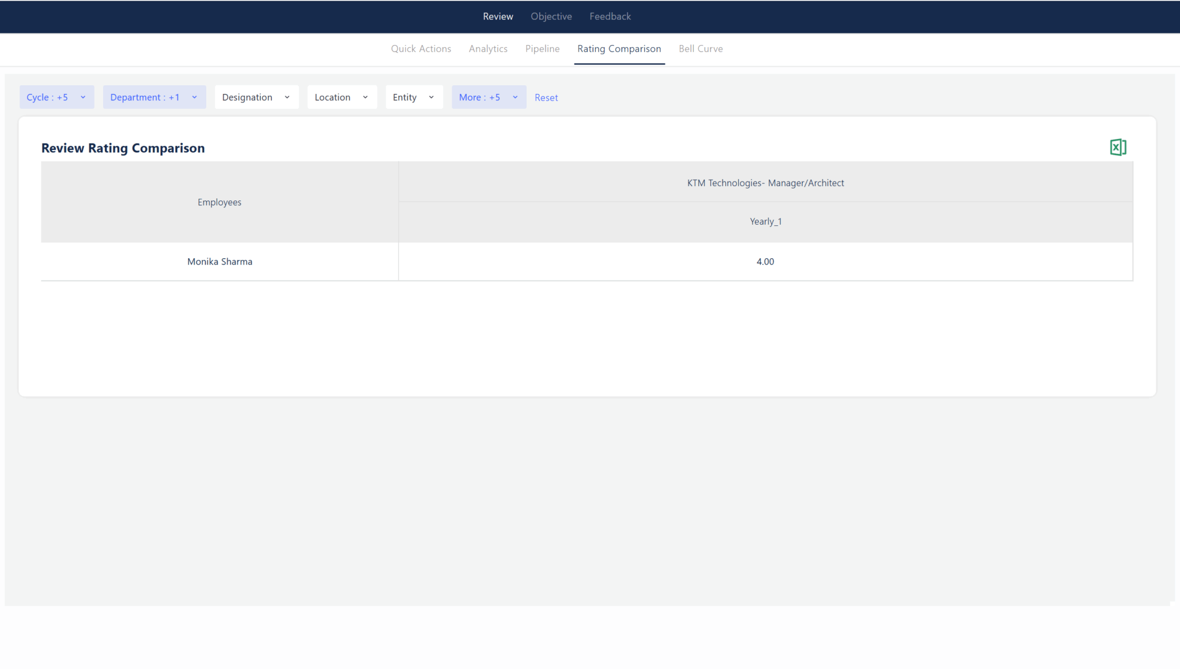Open the Feedback section

click(x=610, y=16)
